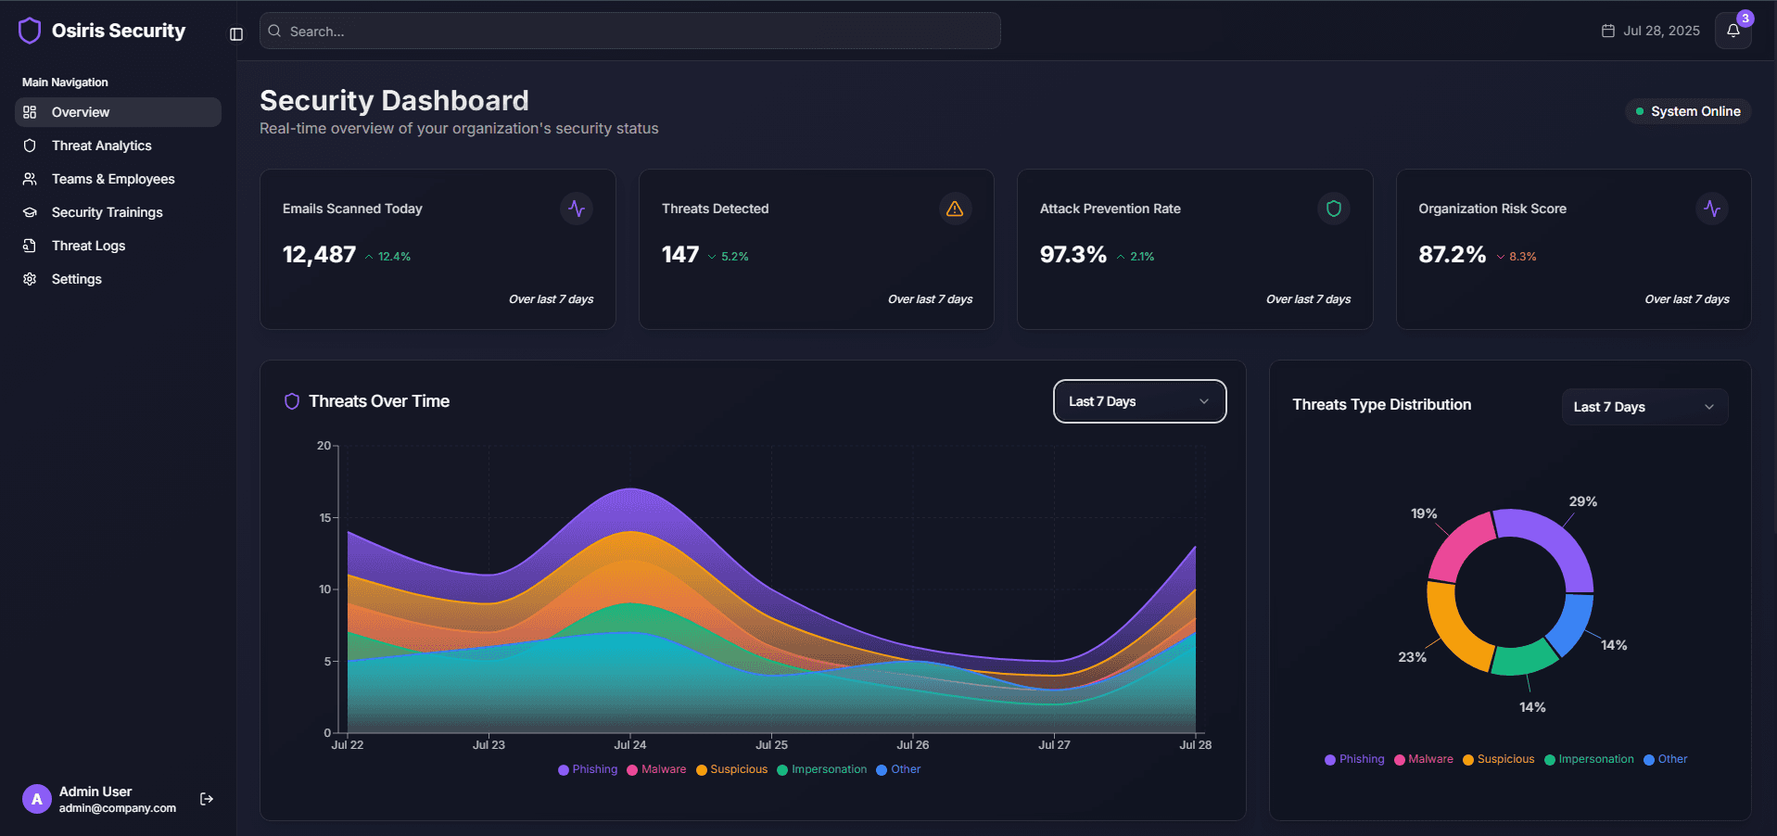Click the Security Trainings graduation cap icon

point(30,212)
